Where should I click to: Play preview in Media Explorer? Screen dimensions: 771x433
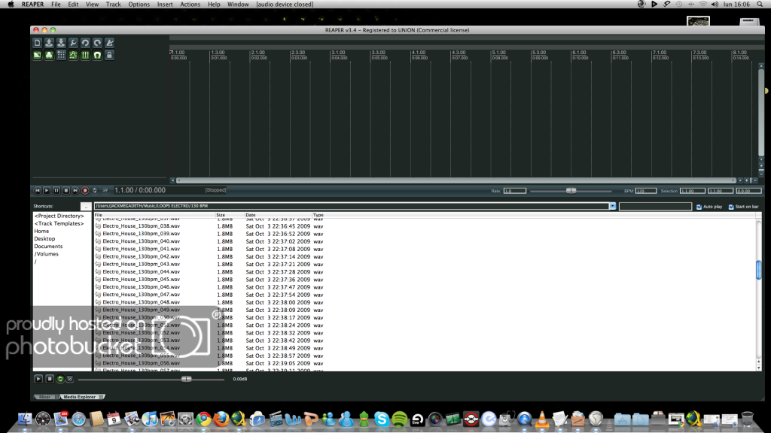tap(38, 379)
